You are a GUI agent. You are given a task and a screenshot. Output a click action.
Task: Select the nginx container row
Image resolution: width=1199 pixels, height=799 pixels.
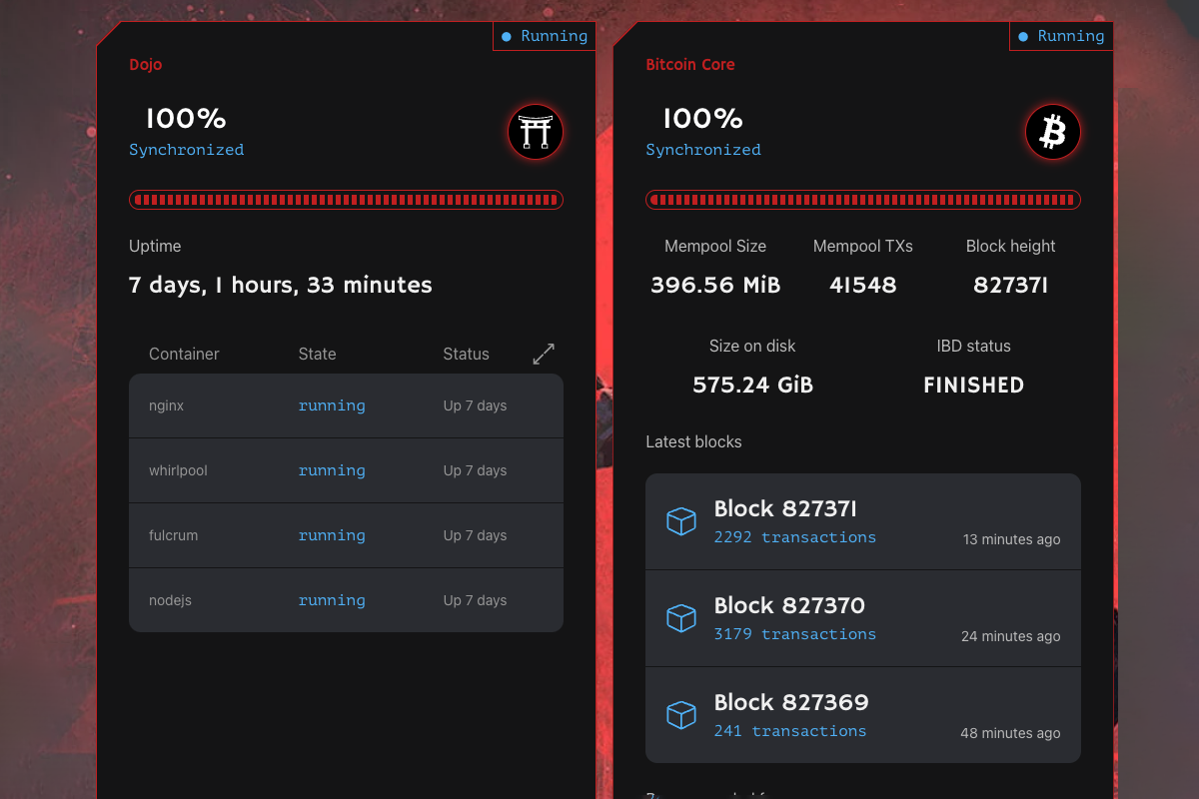(346, 406)
